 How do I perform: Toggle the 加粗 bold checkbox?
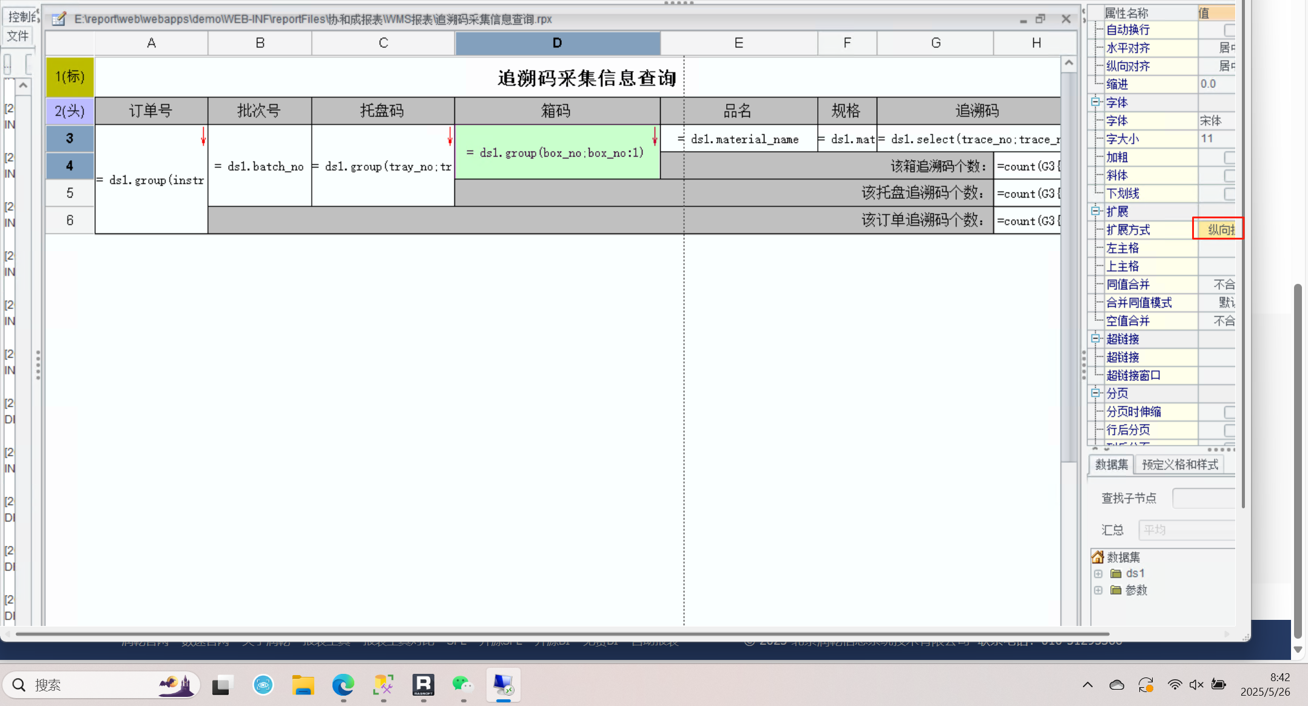(1229, 158)
